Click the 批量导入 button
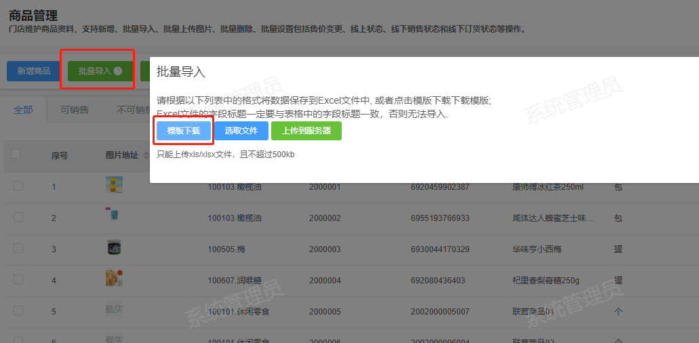The width and height of the screenshot is (699, 343). [100, 70]
